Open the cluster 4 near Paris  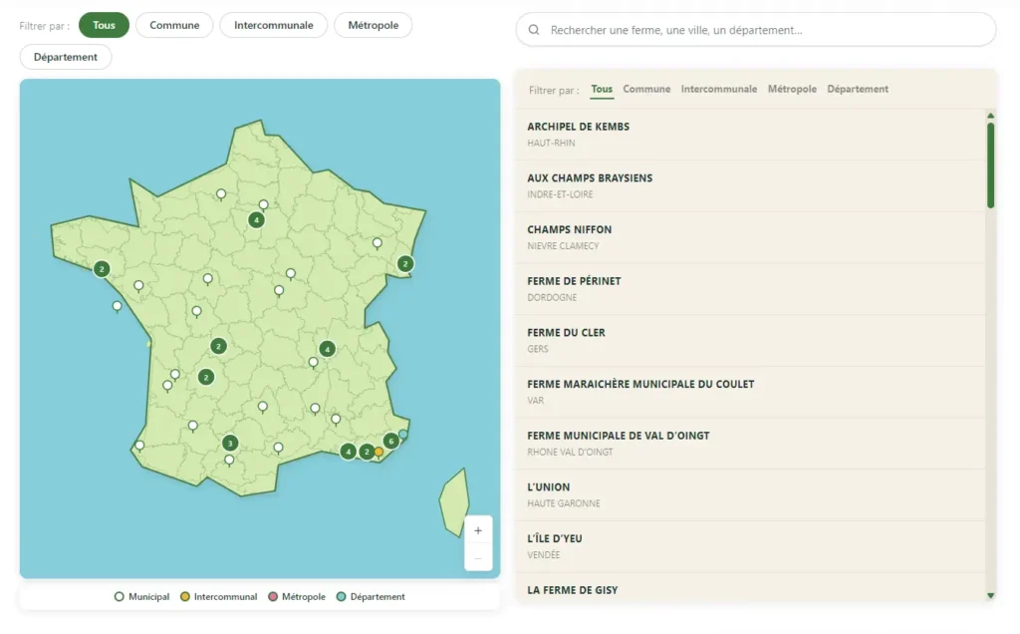coord(256,220)
